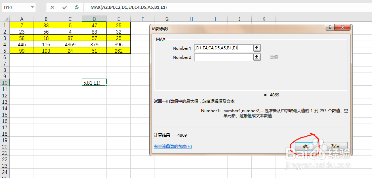This screenshot has width=372, height=178.
Task: Click cell B4 containing 116
Action: 46,44
